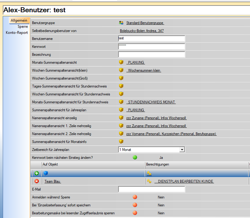Click the user group icon beside Standard-Benutzergruppe
This screenshot has width=250, height=218.
coord(121,23)
